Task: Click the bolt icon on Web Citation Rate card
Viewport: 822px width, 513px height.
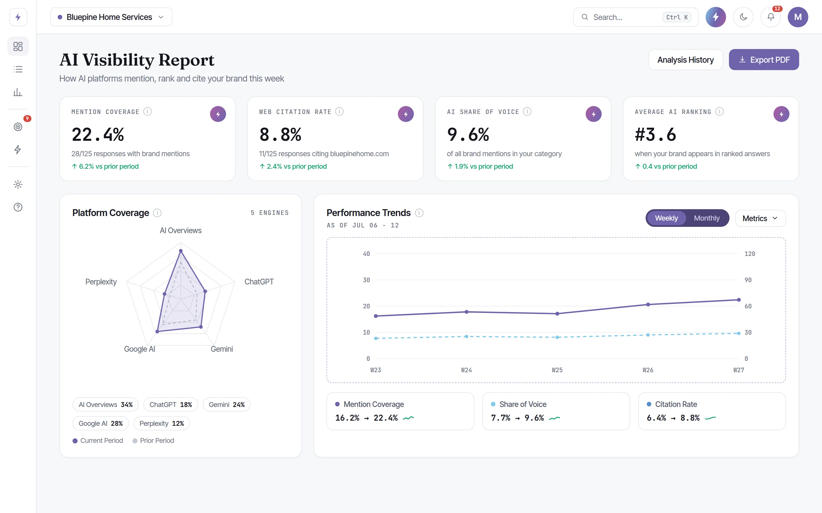Action: point(406,114)
